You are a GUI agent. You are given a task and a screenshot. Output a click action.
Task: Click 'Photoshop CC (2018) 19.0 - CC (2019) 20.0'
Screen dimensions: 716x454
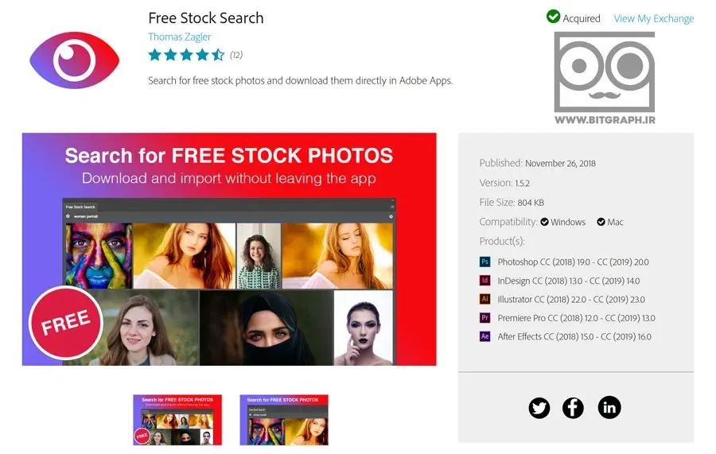(573, 262)
